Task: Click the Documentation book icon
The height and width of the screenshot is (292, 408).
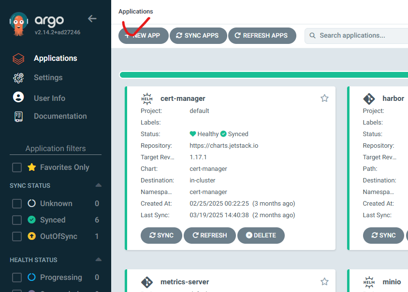Action: click(x=18, y=116)
